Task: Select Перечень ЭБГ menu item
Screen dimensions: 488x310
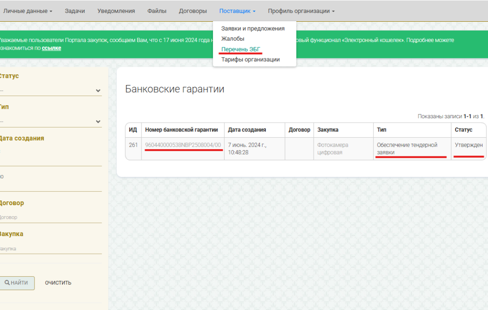Action: 241,49
